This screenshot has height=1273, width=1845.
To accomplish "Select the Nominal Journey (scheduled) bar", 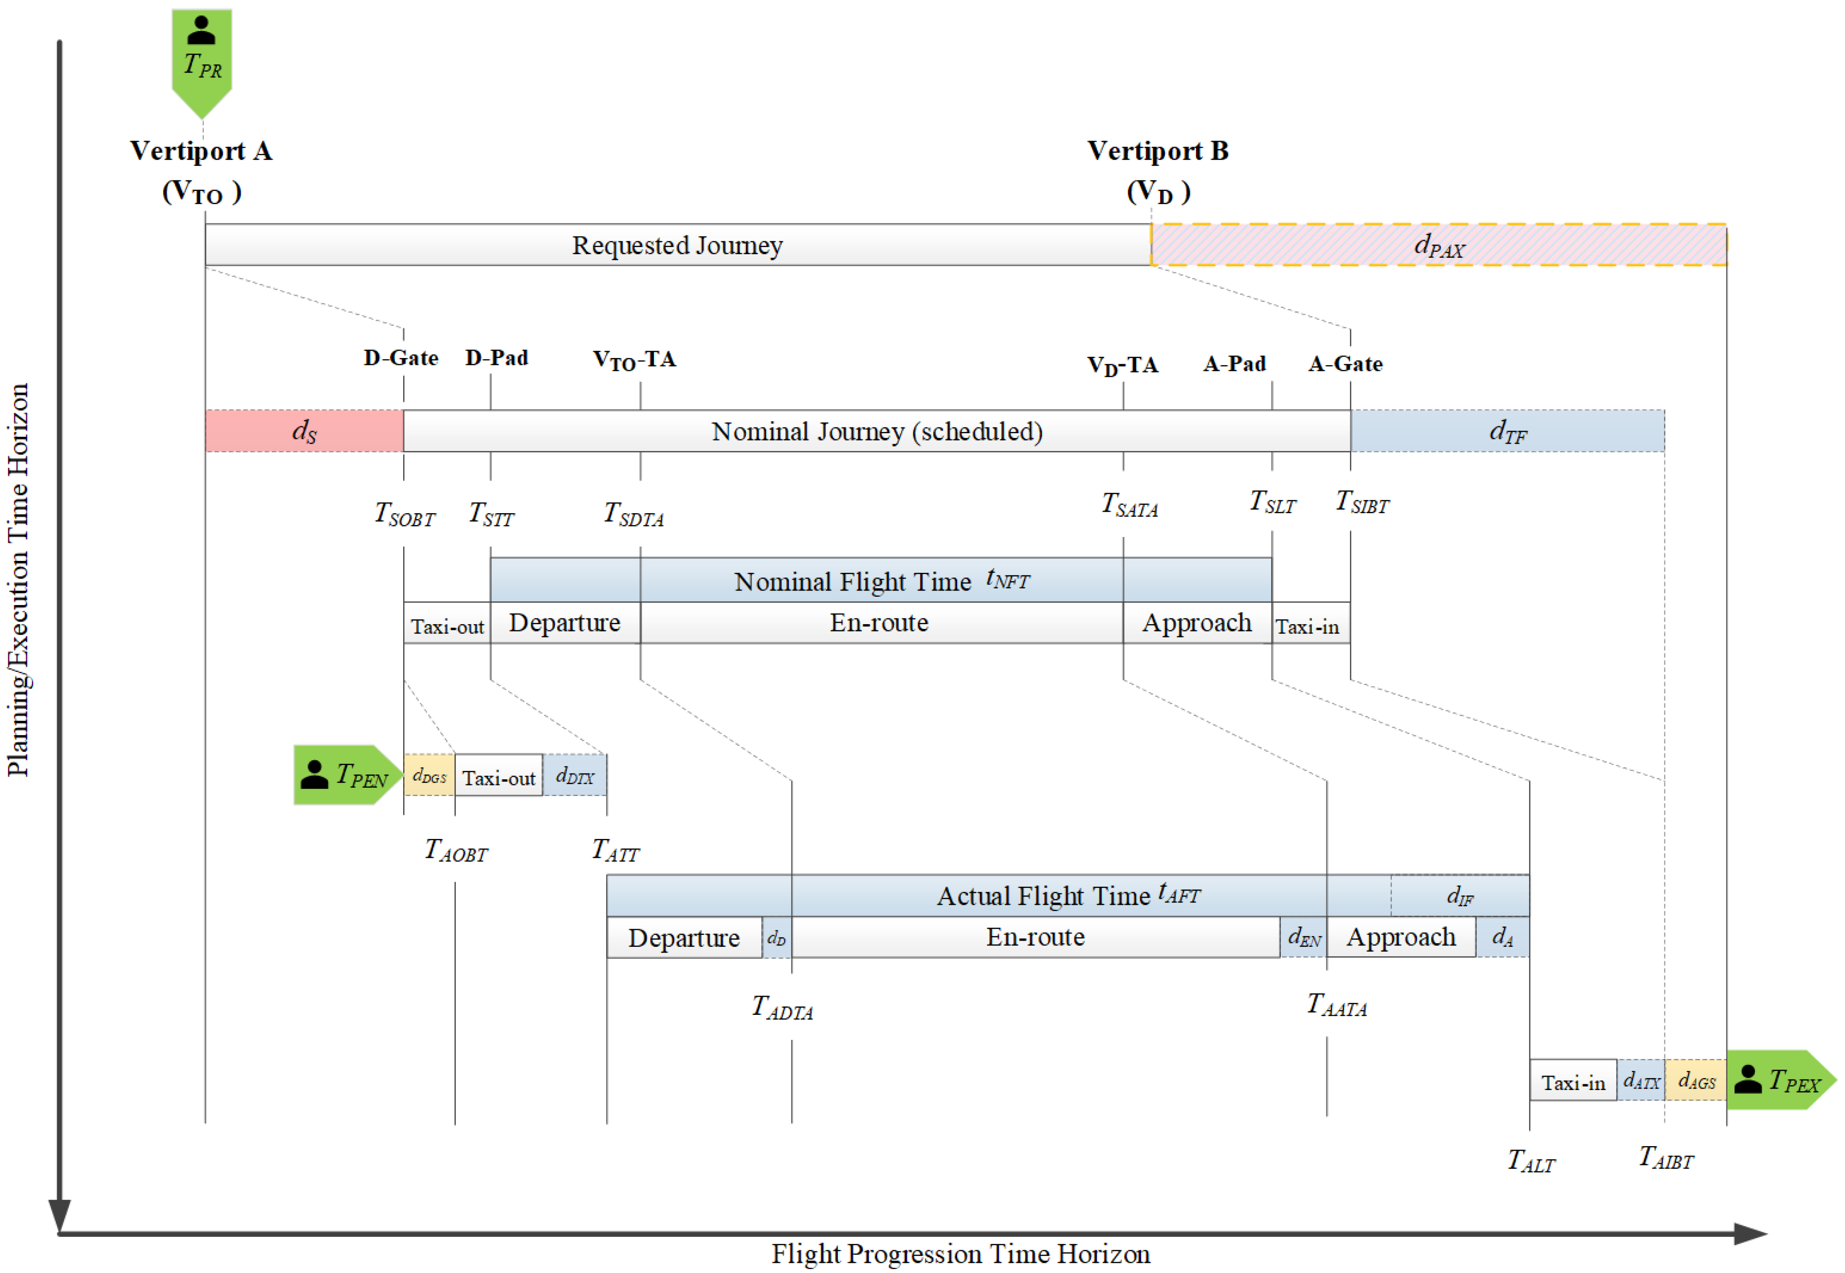I will click(x=877, y=431).
